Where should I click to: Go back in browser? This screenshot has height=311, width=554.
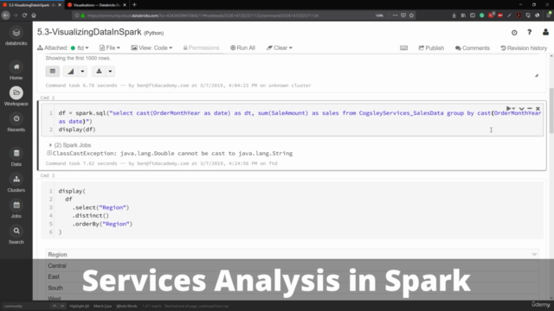(x=6, y=16)
